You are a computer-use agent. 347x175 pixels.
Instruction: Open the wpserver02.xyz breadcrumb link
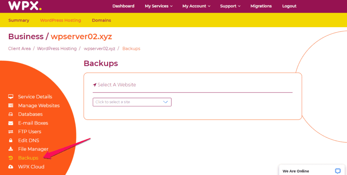pos(99,49)
